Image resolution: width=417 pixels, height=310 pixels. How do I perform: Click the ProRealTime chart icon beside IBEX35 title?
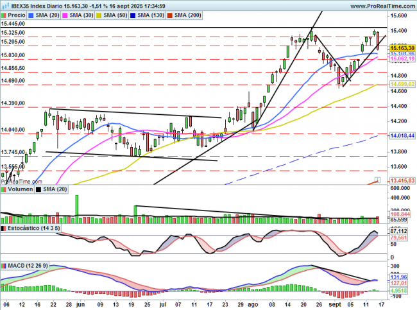coord(5,6)
